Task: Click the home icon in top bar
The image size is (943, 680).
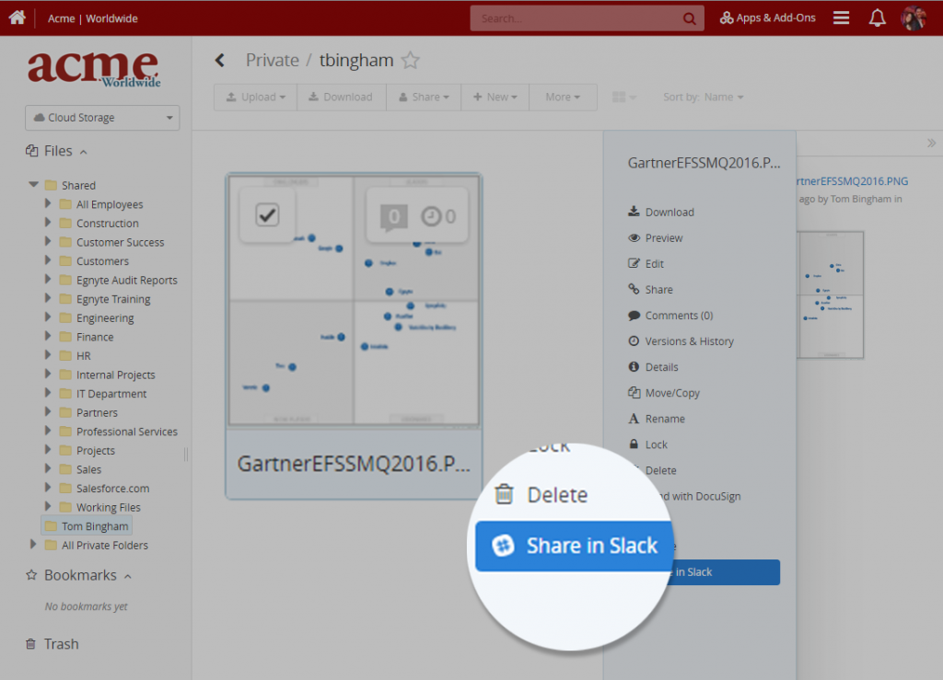Action: [17, 17]
